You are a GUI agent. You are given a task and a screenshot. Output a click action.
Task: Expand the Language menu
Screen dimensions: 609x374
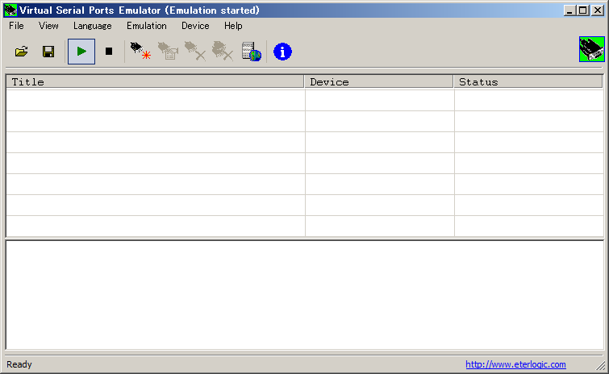point(92,26)
